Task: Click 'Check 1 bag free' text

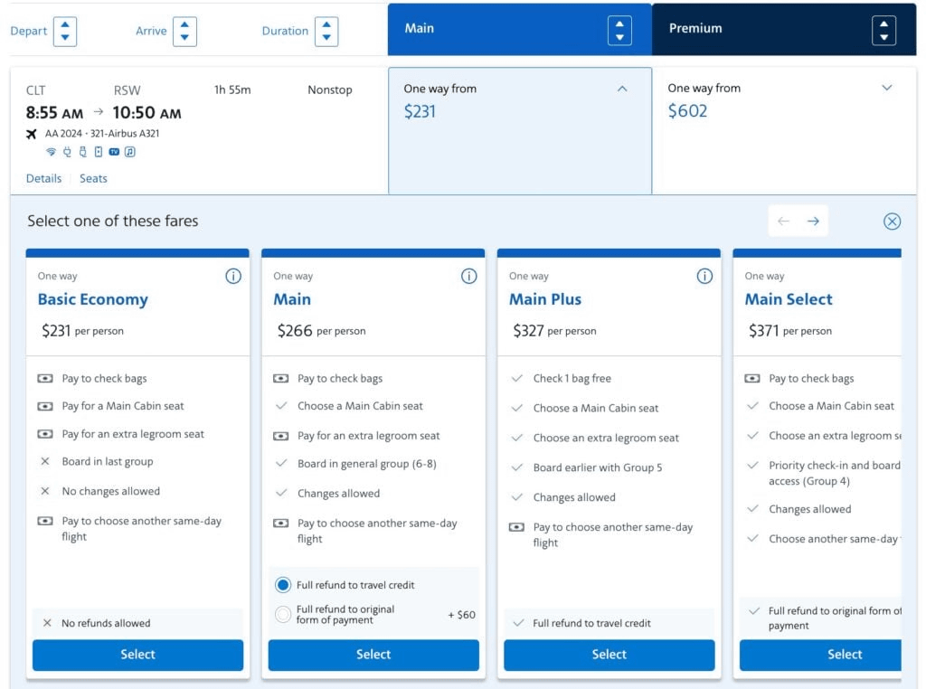Action: point(572,379)
